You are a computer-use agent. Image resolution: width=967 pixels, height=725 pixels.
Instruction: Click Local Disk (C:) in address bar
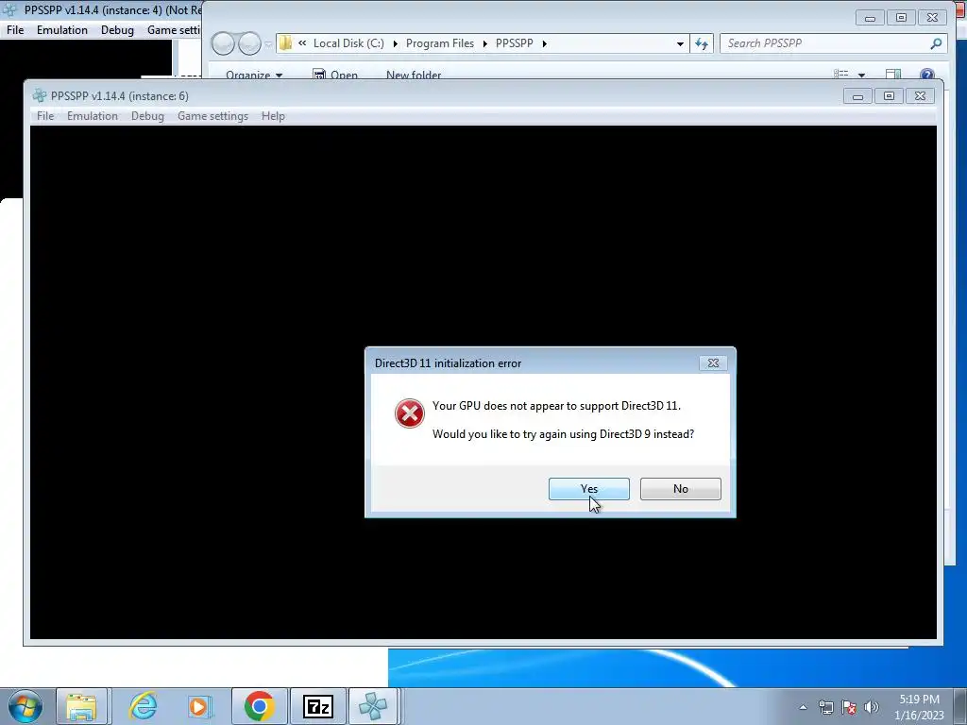coord(348,43)
